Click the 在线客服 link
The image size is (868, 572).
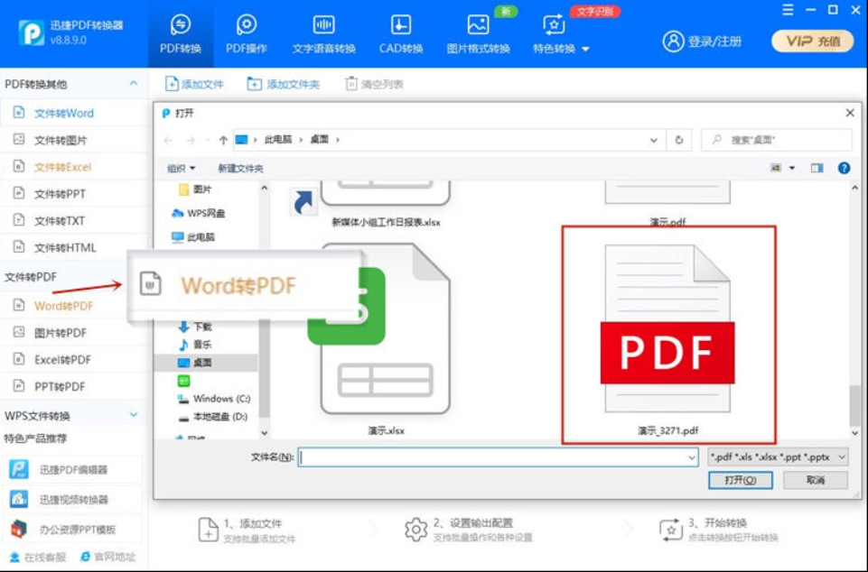38,557
